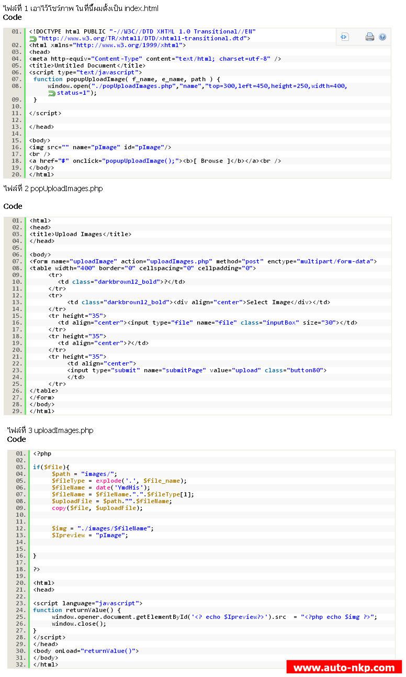
Task: Click the $uploadFile assignment line
Action: 111,501
